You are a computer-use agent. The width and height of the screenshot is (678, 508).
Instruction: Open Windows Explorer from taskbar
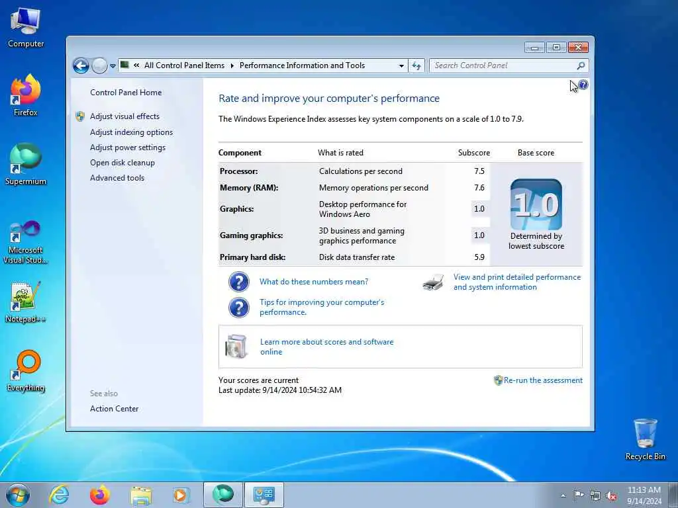[x=141, y=495]
